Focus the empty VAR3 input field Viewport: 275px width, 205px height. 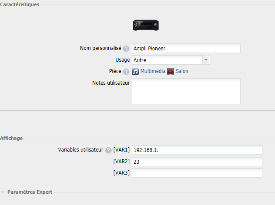(x=197, y=173)
